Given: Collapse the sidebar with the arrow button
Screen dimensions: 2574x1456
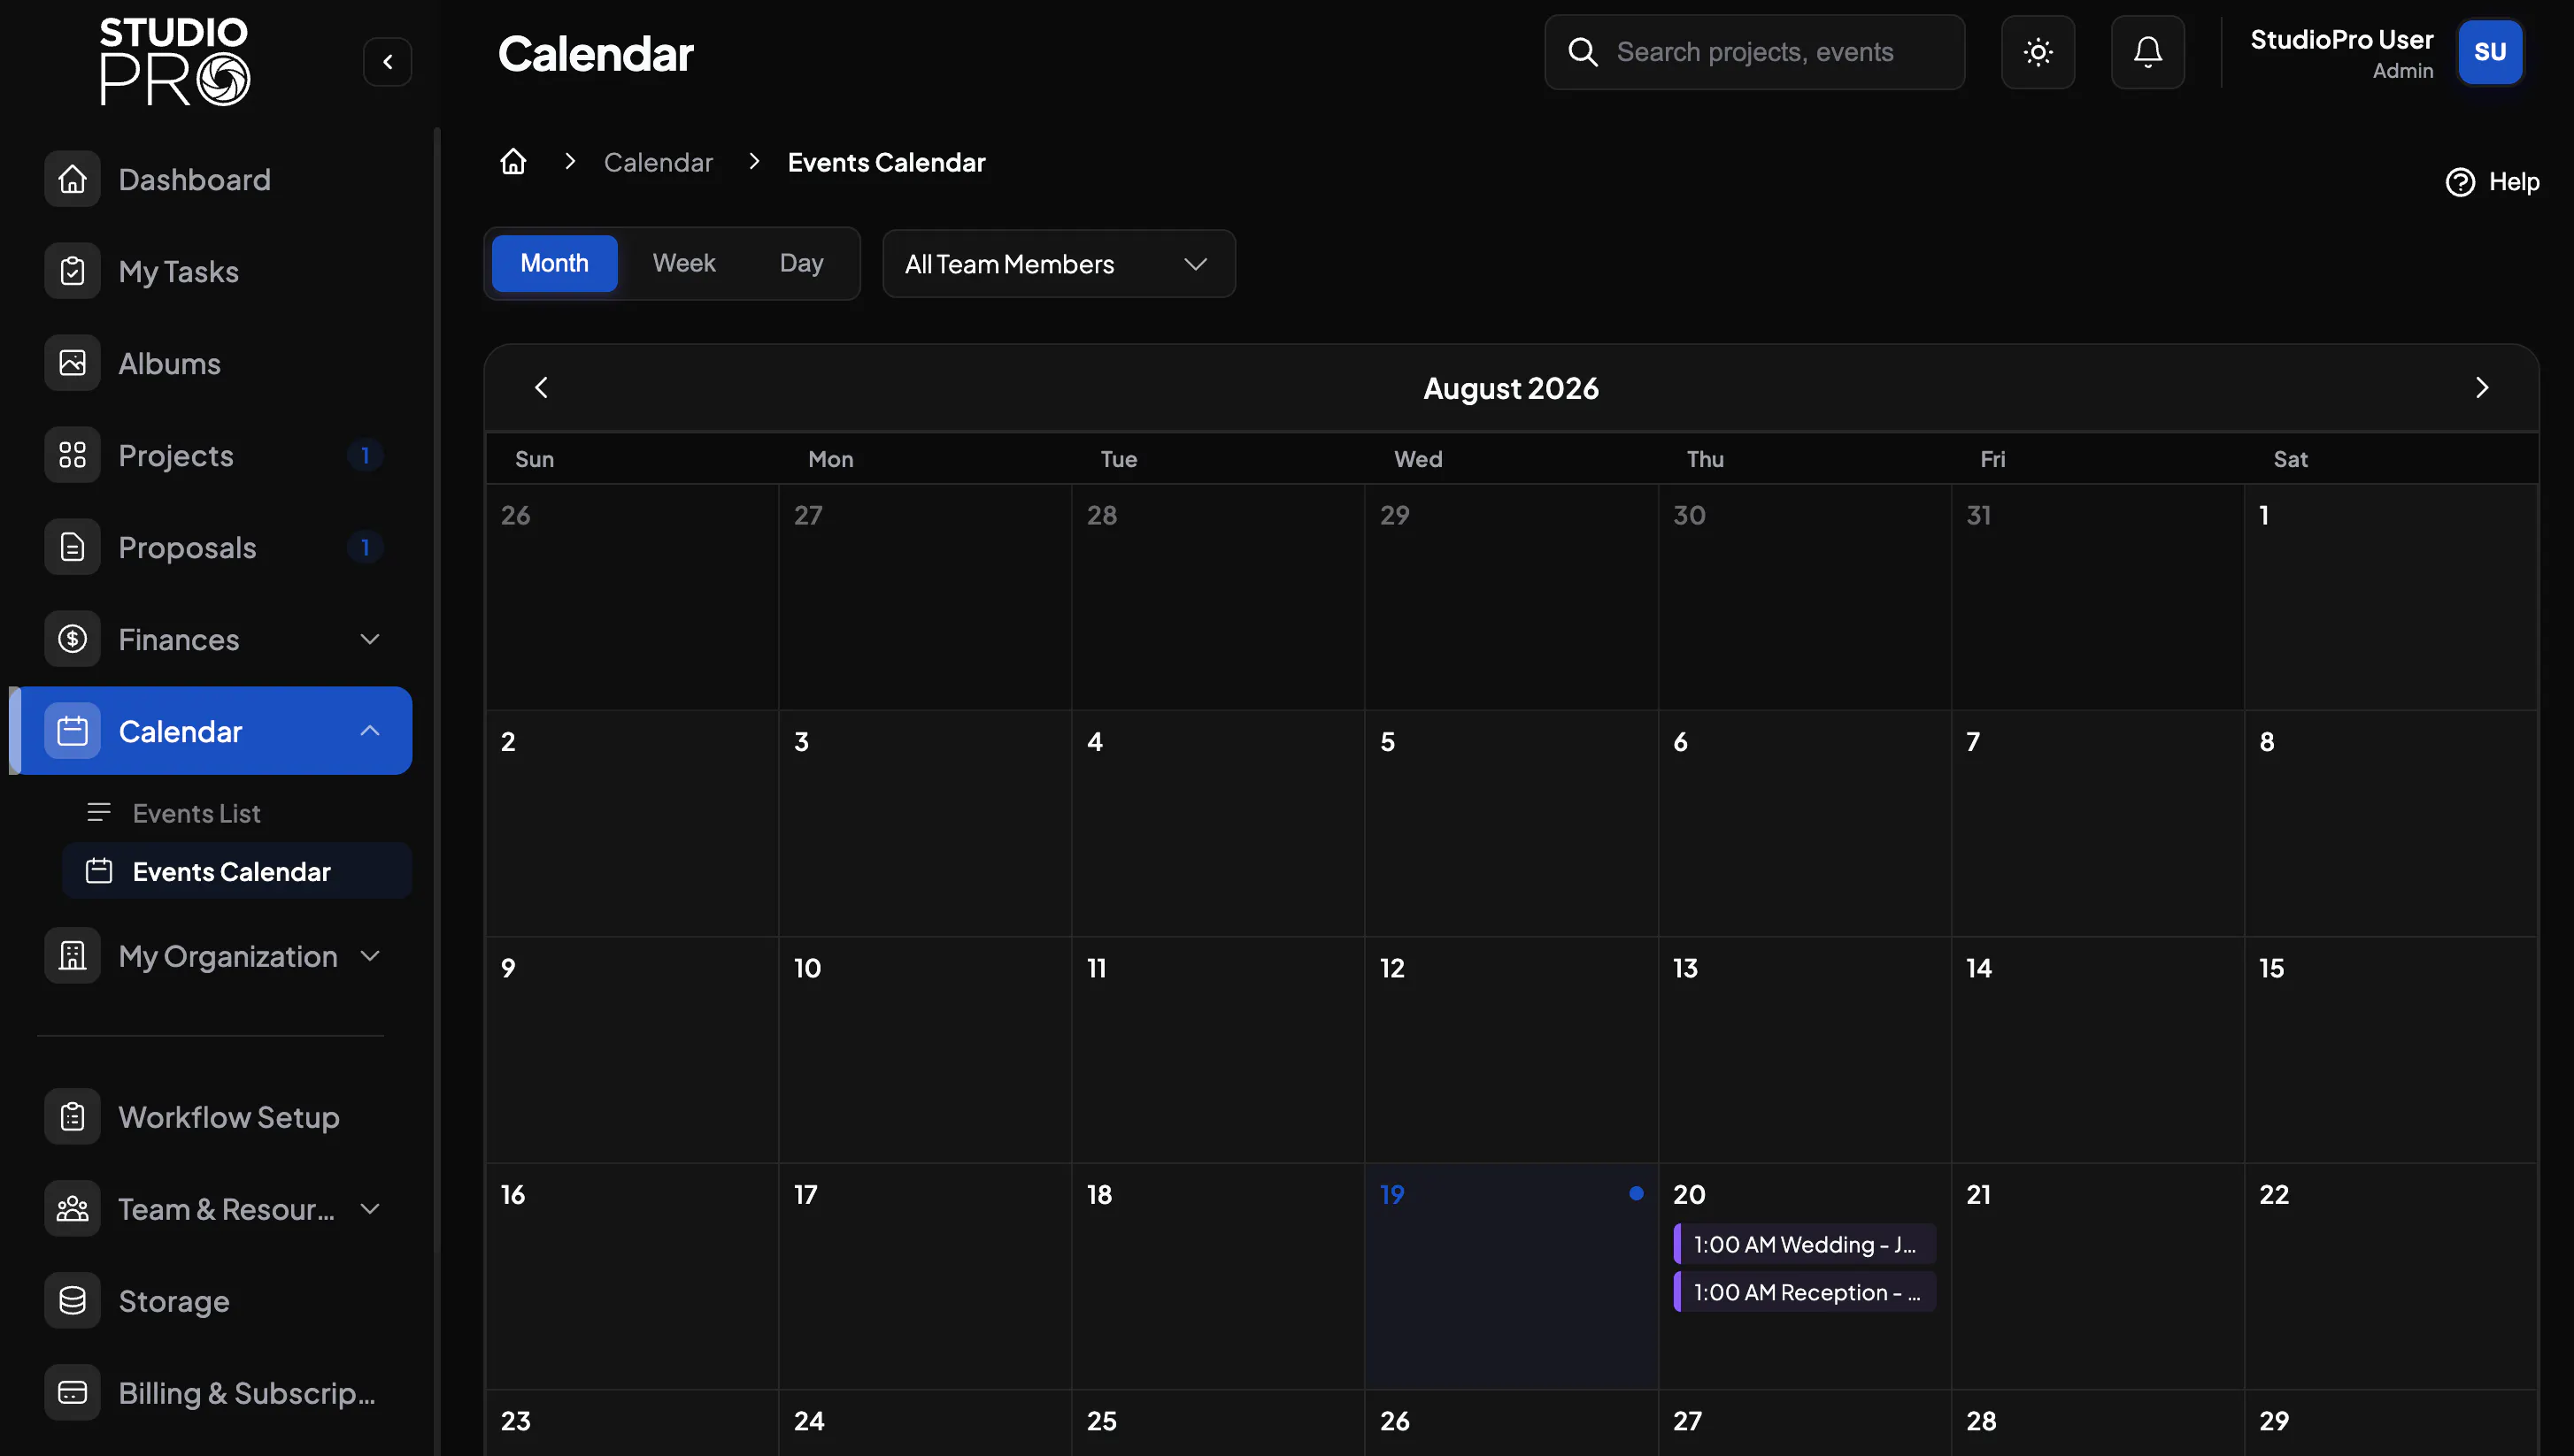Looking at the screenshot, I should pos(387,62).
